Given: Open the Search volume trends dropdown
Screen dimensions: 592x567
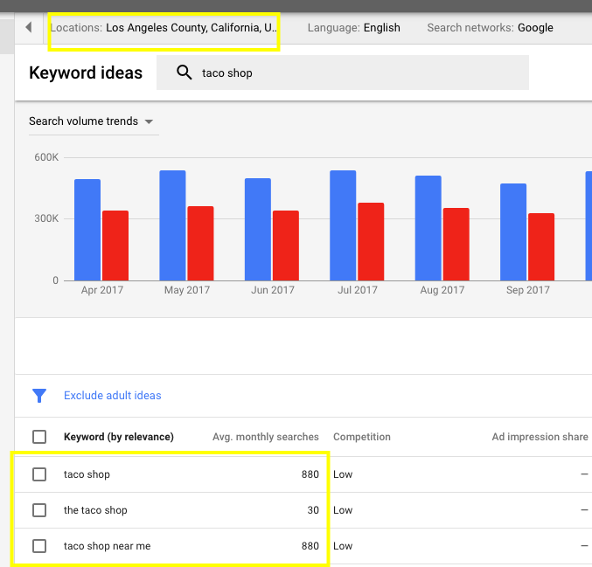Looking at the screenshot, I should tap(91, 121).
